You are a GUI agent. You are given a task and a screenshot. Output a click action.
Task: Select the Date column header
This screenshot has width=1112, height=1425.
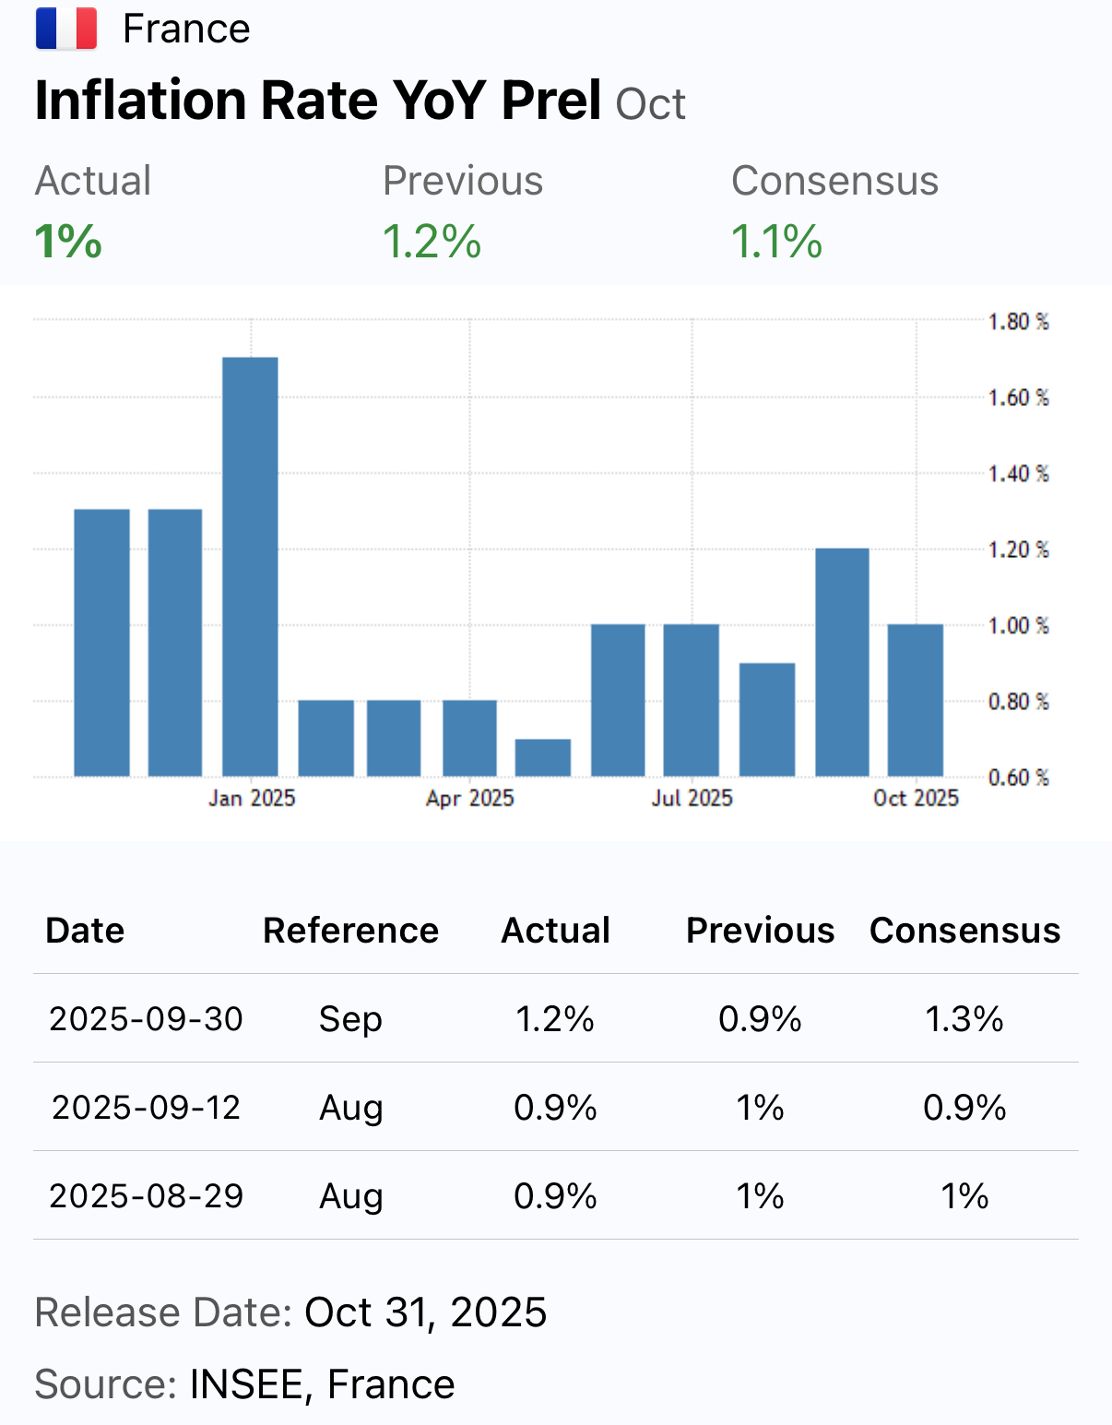(x=85, y=930)
